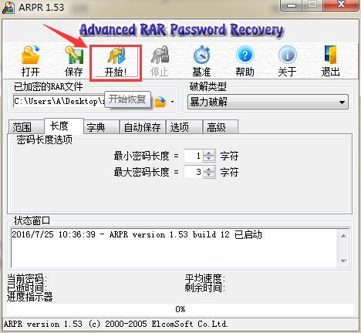Click the encrypted RAR file path field
The image size is (361, 333).
click(x=59, y=102)
